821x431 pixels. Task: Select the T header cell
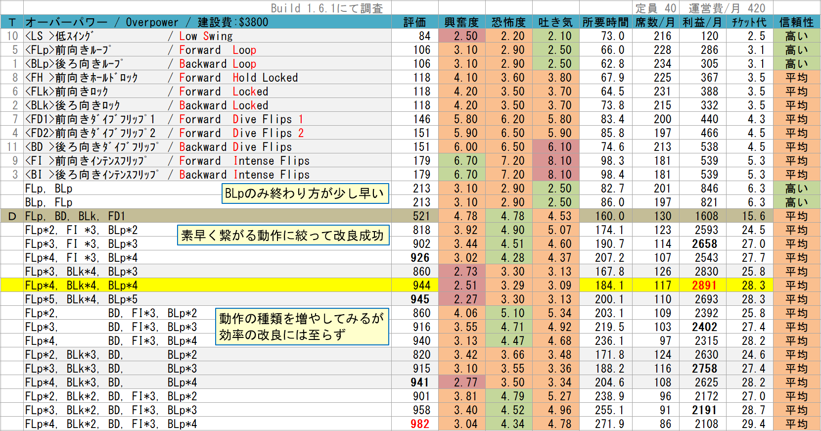pos(12,22)
